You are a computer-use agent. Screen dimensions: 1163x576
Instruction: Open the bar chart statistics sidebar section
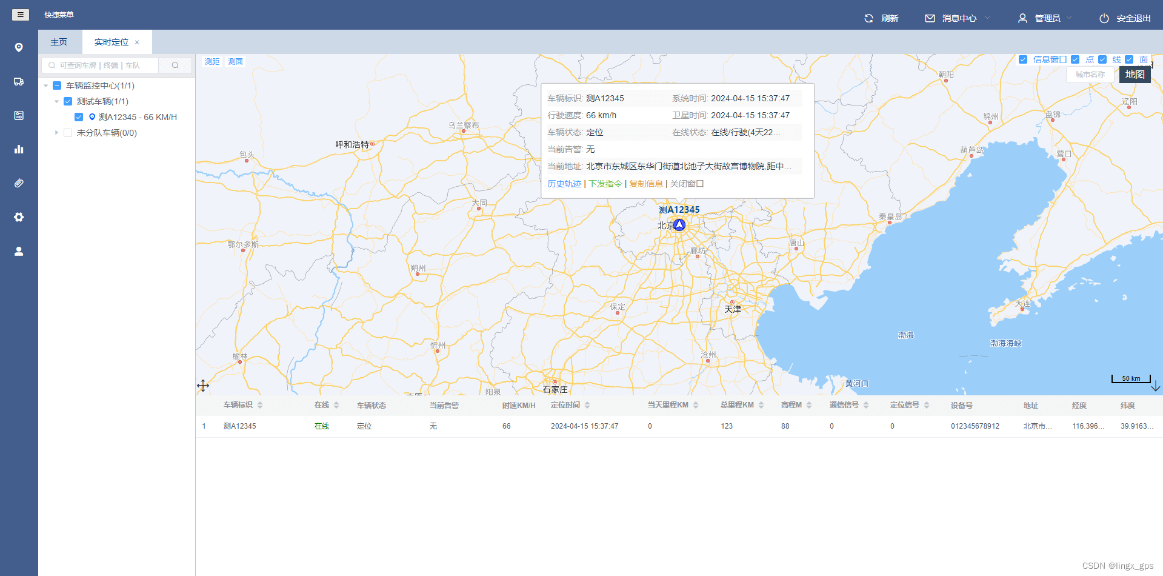click(19, 149)
